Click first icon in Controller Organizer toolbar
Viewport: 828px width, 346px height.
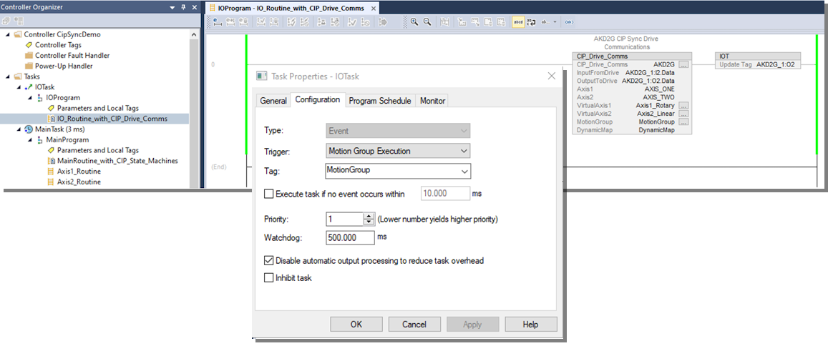coord(7,21)
